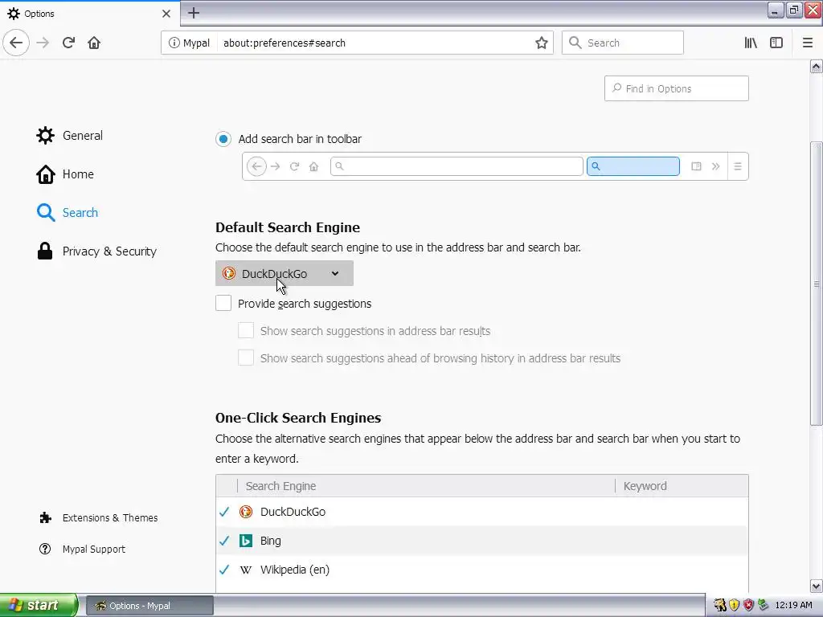Open the home page button
Screen dimensions: 823x617
tap(94, 43)
